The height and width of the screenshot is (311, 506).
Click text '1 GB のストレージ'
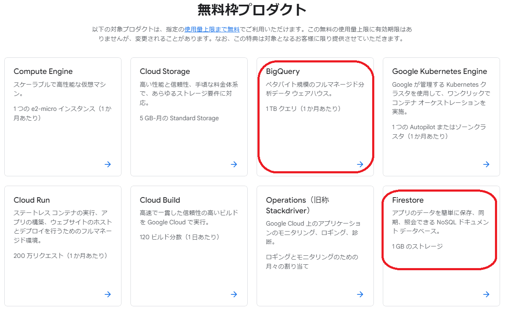point(417,246)
